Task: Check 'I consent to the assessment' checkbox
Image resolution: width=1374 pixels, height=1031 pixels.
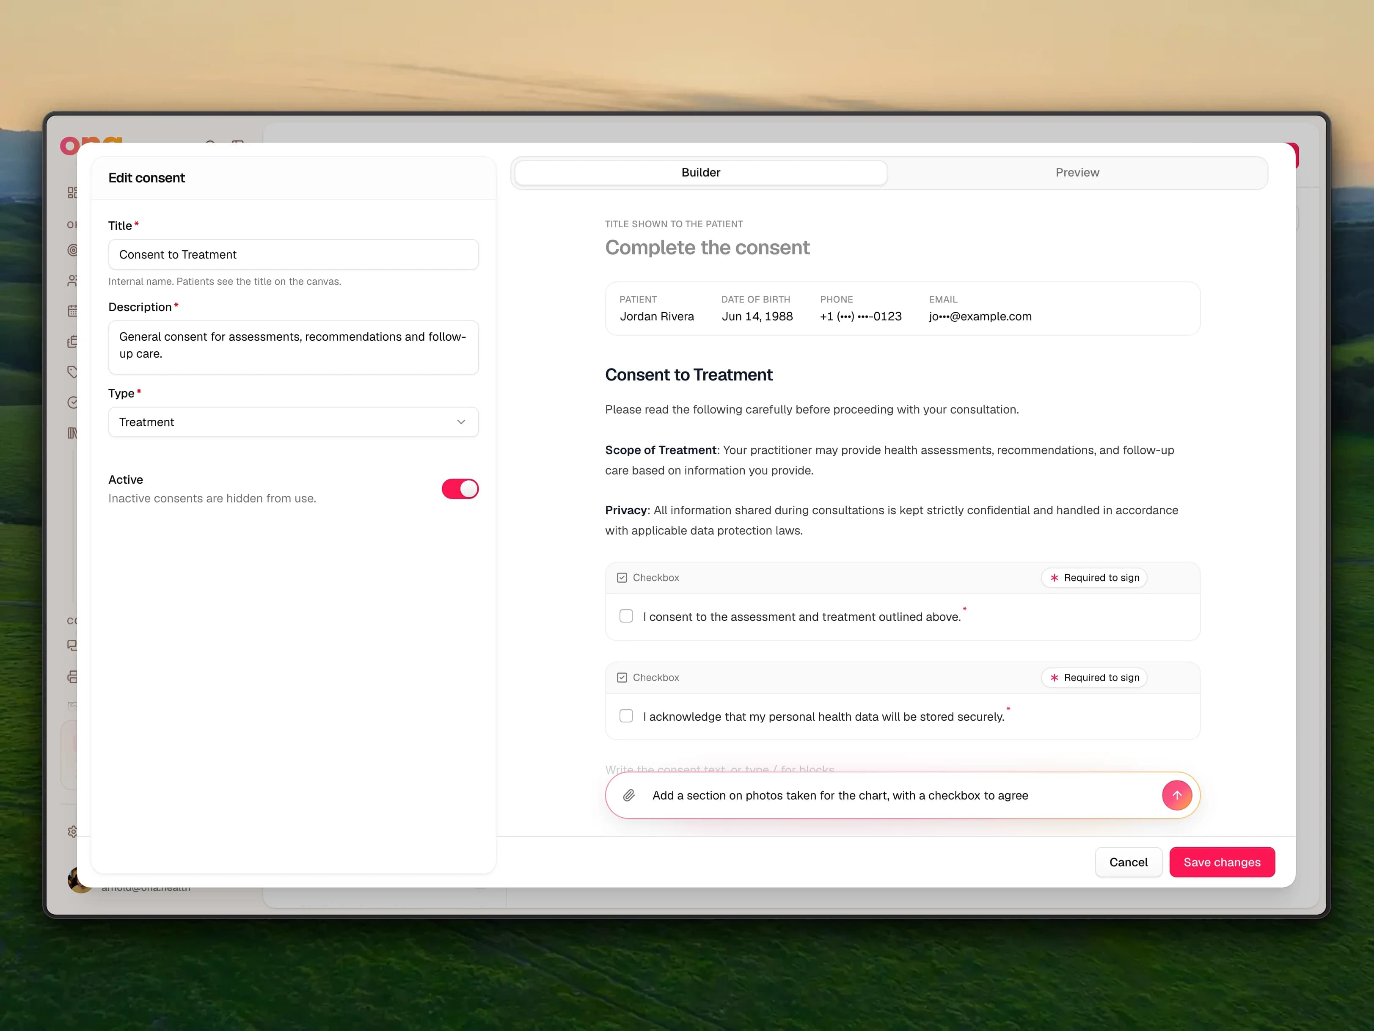Action: click(x=626, y=616)
